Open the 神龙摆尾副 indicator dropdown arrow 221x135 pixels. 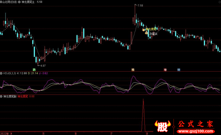[x=1, y=96]
